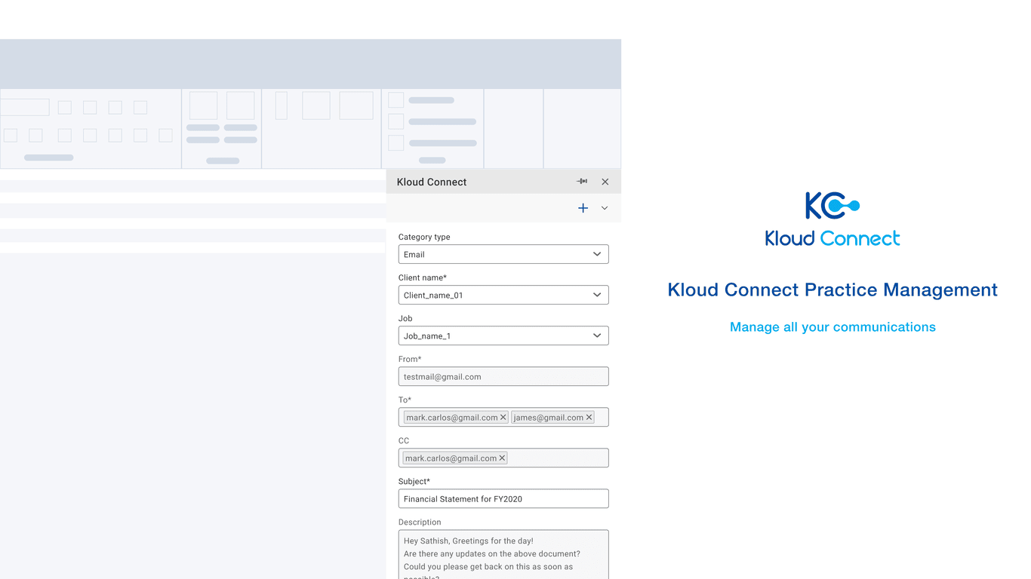Click the To recipients field empty area
This screenshot has width=1031, height=579.
(x=601, y=417)
